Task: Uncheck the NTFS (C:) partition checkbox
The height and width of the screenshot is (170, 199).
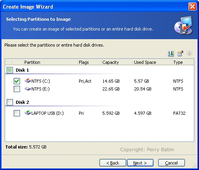Action: point(17,81)
